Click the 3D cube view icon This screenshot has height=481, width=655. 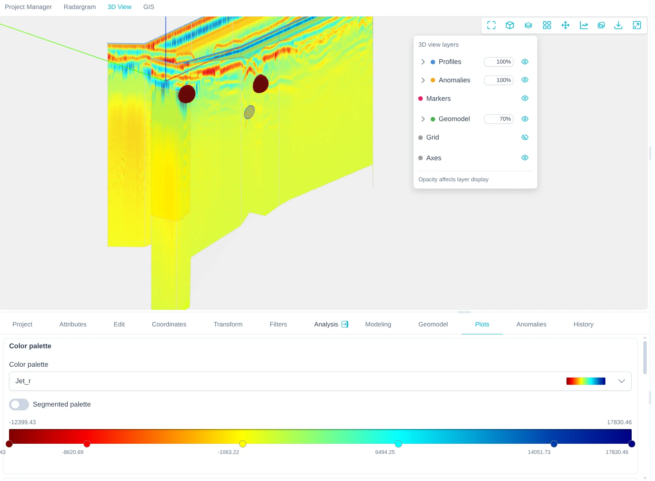click(510, 25)
